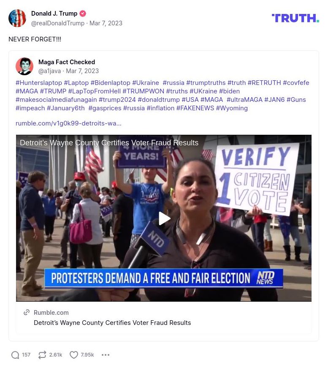Play the embedded video

coord(164,218)
